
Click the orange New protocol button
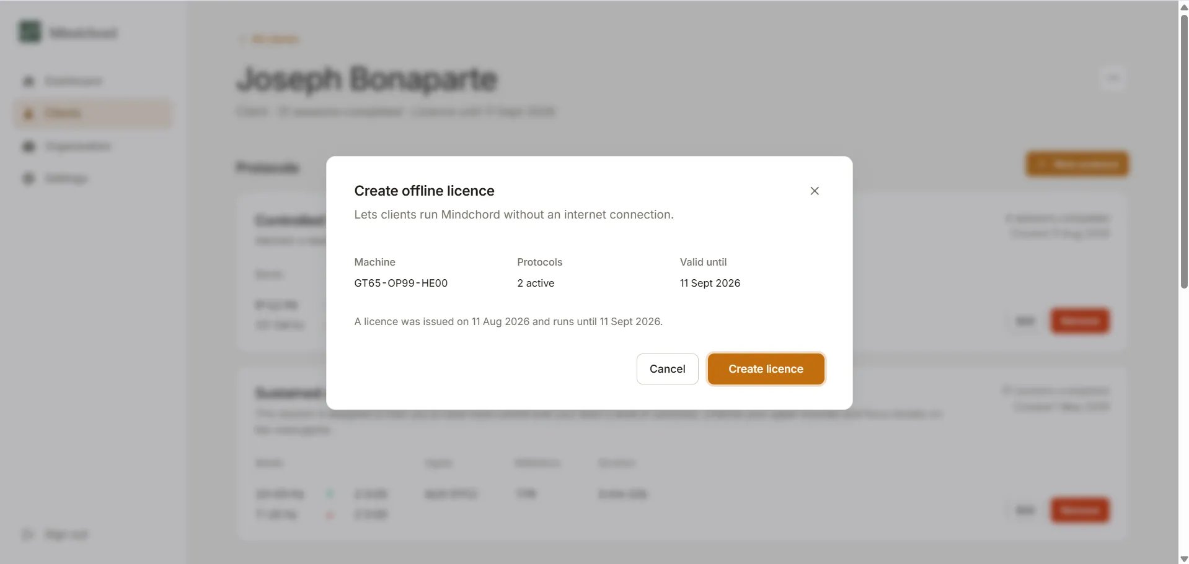pos(1077,164)
